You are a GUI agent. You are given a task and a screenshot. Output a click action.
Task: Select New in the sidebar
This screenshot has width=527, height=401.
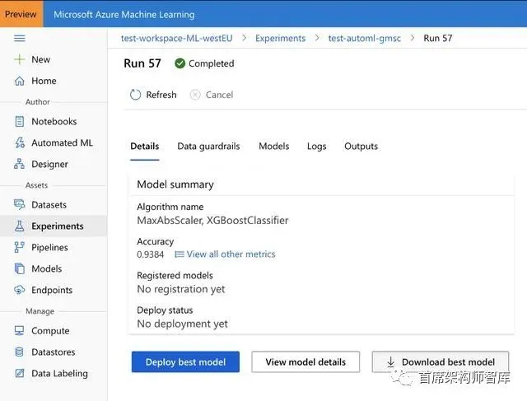(40, 59)
